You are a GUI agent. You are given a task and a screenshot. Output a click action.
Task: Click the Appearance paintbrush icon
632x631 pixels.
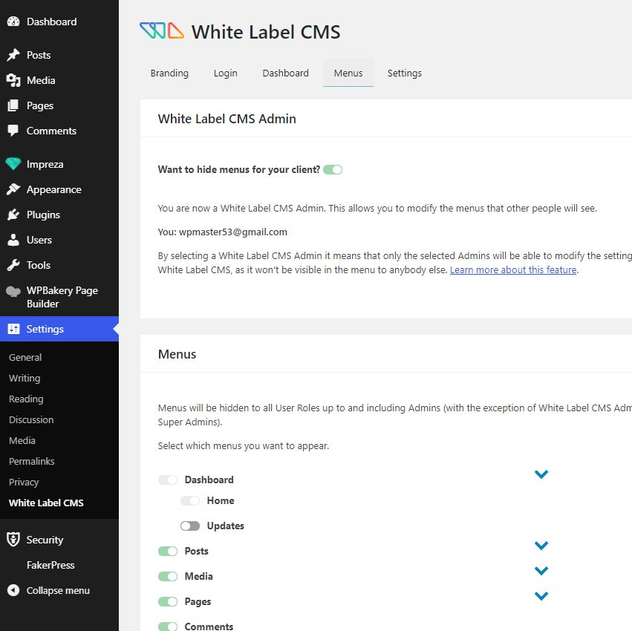[x=13, y=189]
